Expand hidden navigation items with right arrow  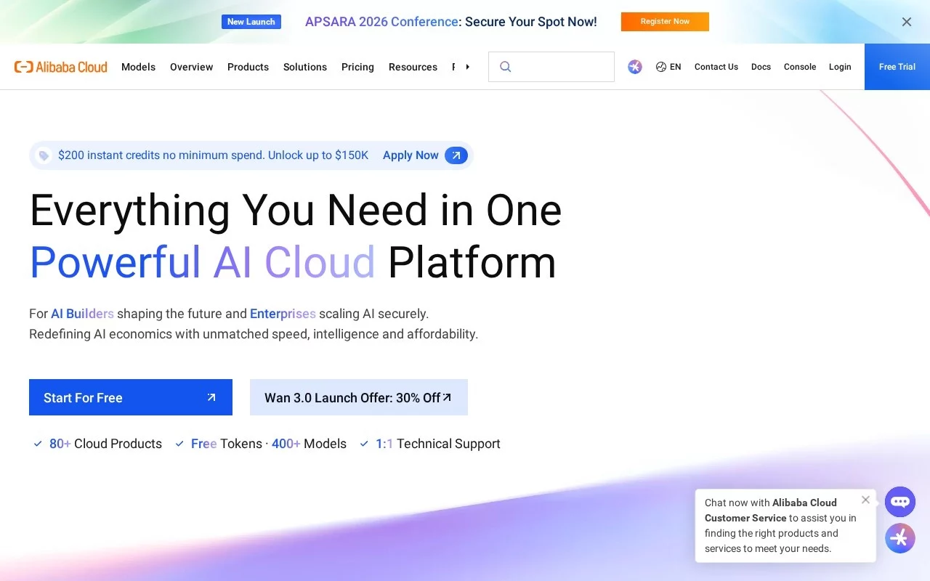click(467, 67)
